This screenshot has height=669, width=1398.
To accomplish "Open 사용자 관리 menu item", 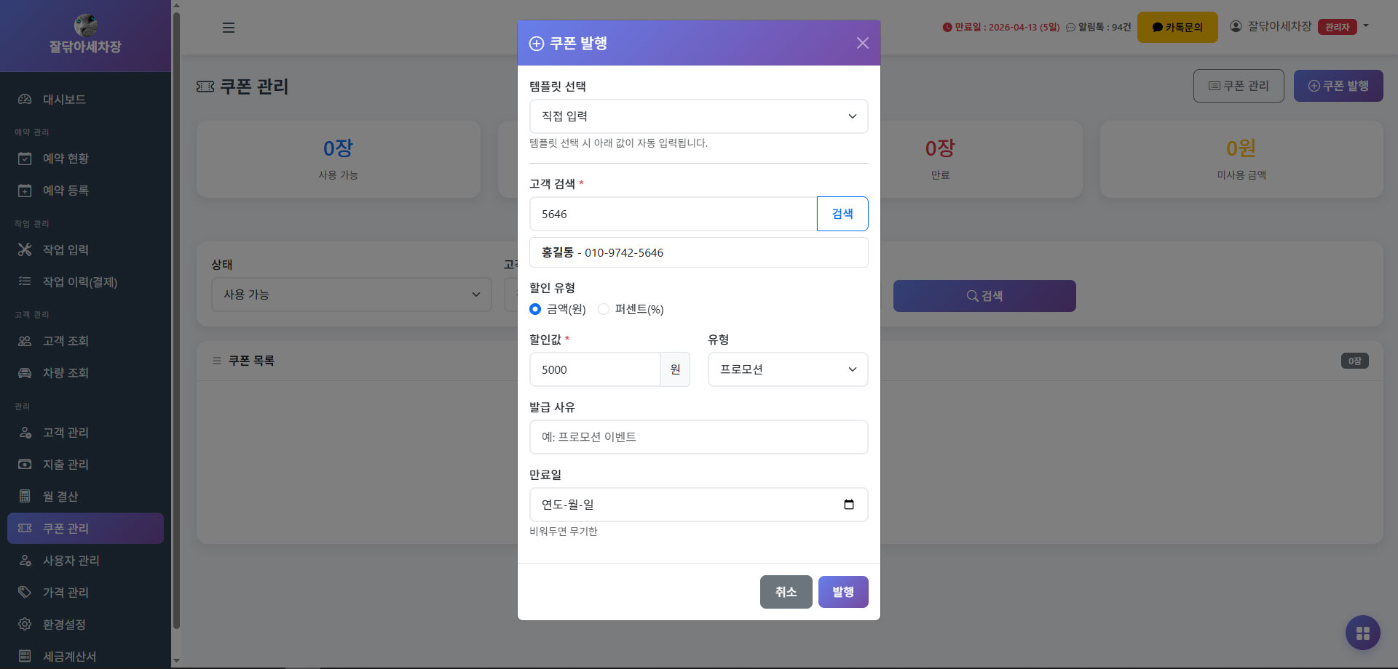I will click(x=71, y=561).
